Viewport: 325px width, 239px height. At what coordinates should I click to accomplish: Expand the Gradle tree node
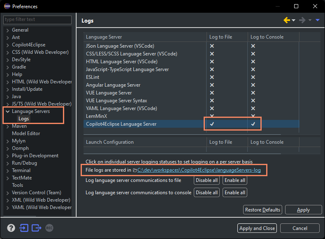(x=8, y=67)
